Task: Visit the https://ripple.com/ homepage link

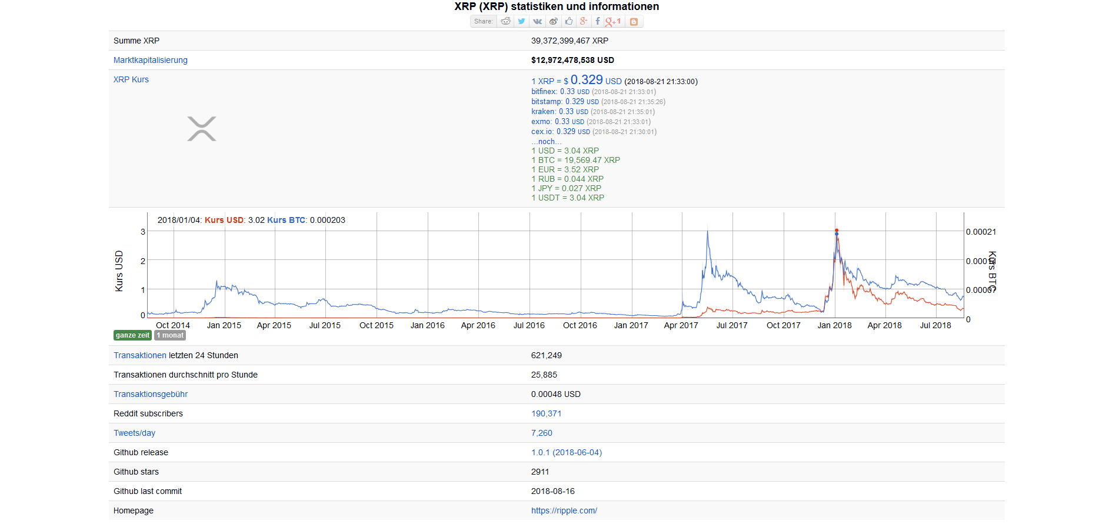Action: 564,510
